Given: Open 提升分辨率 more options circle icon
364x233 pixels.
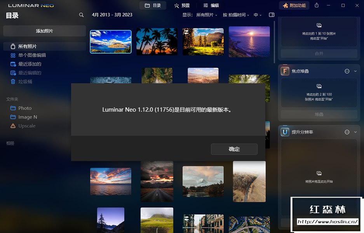Looking at the screenshot, I should [347, 132].
